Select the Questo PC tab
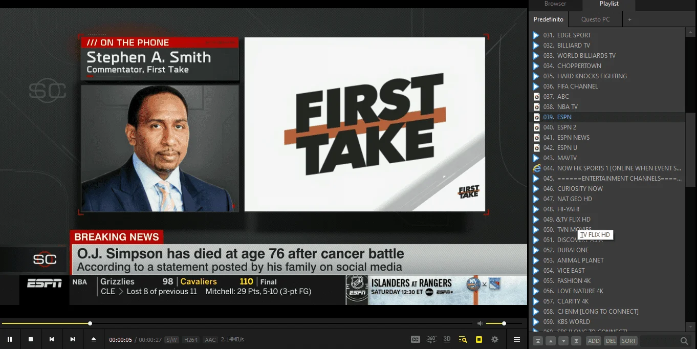This screenshot has width=697, height=349. (596, 19)
